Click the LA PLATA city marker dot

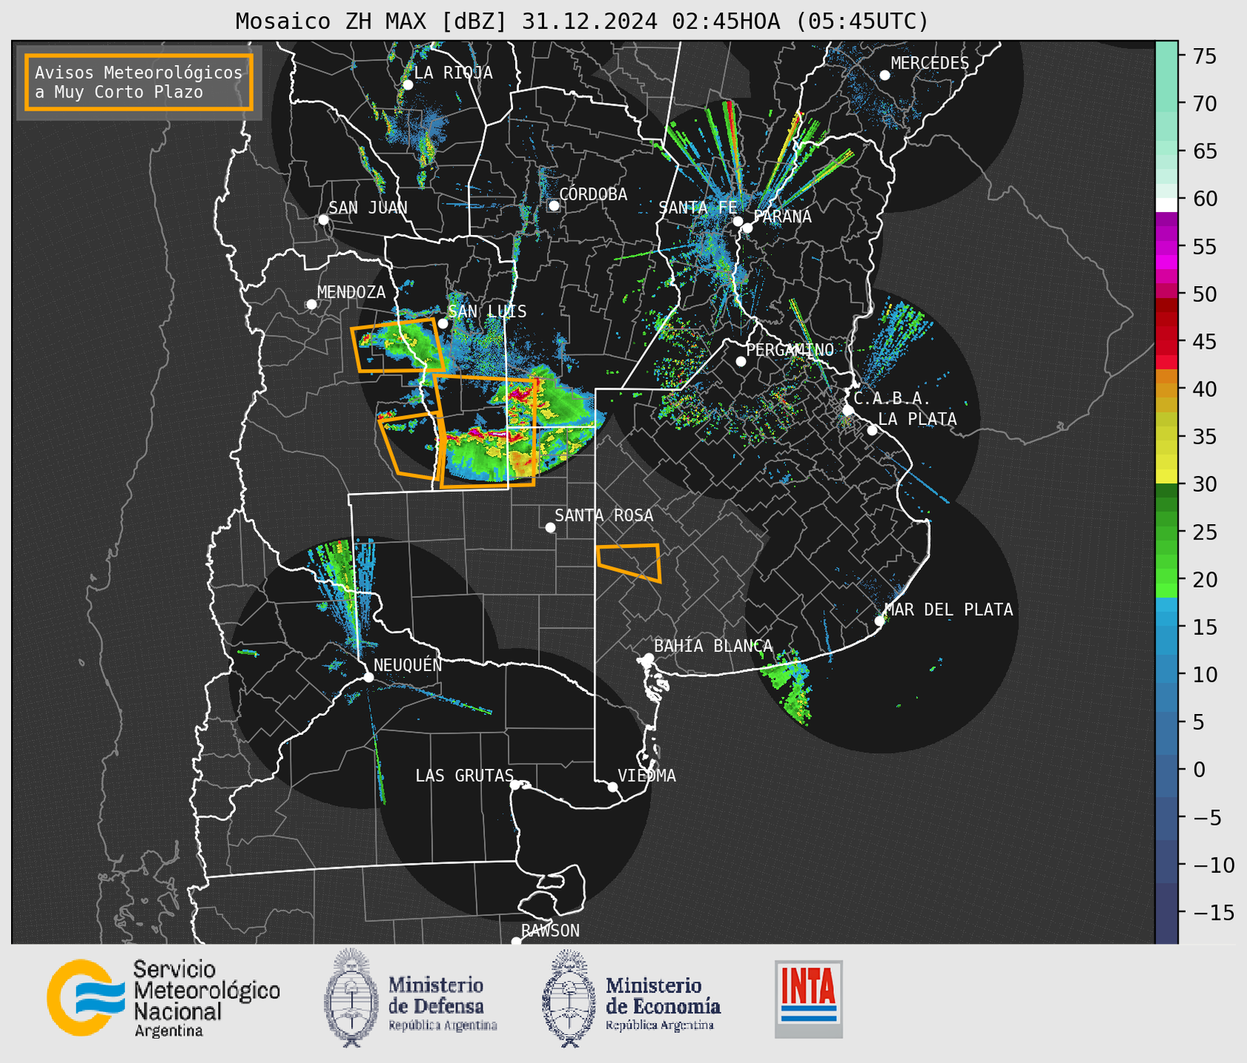[x=872, y=430]
